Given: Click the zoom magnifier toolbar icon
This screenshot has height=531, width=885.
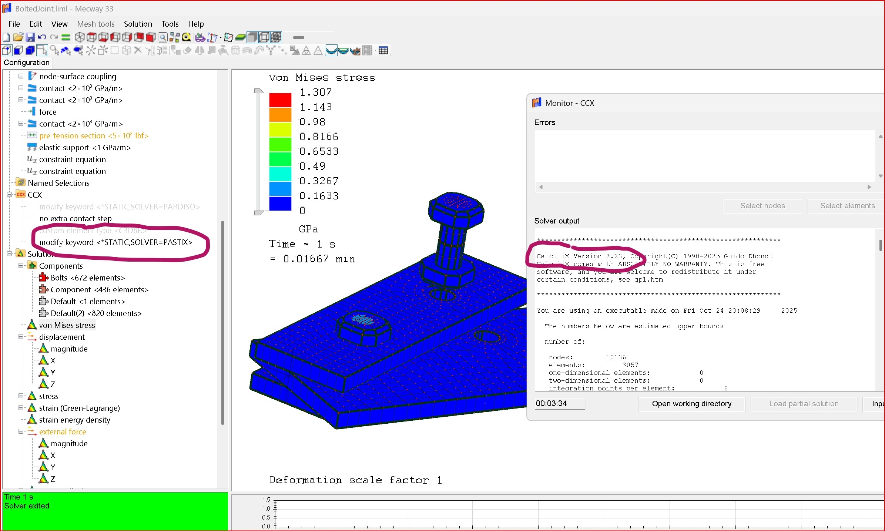Looking at the screenshot, I should click(x=162, y=37).
